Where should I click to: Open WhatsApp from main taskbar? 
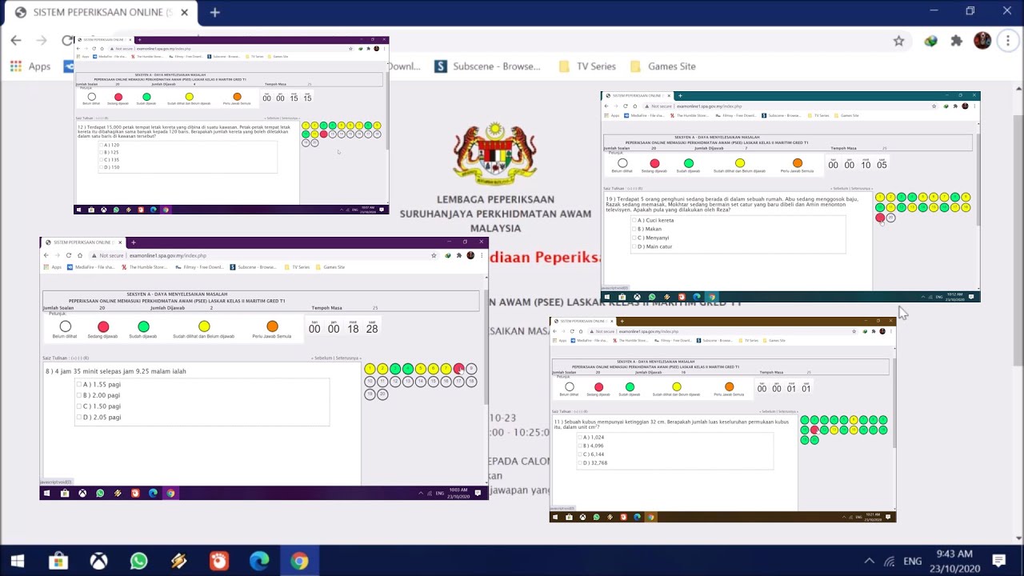pos(138,562)
